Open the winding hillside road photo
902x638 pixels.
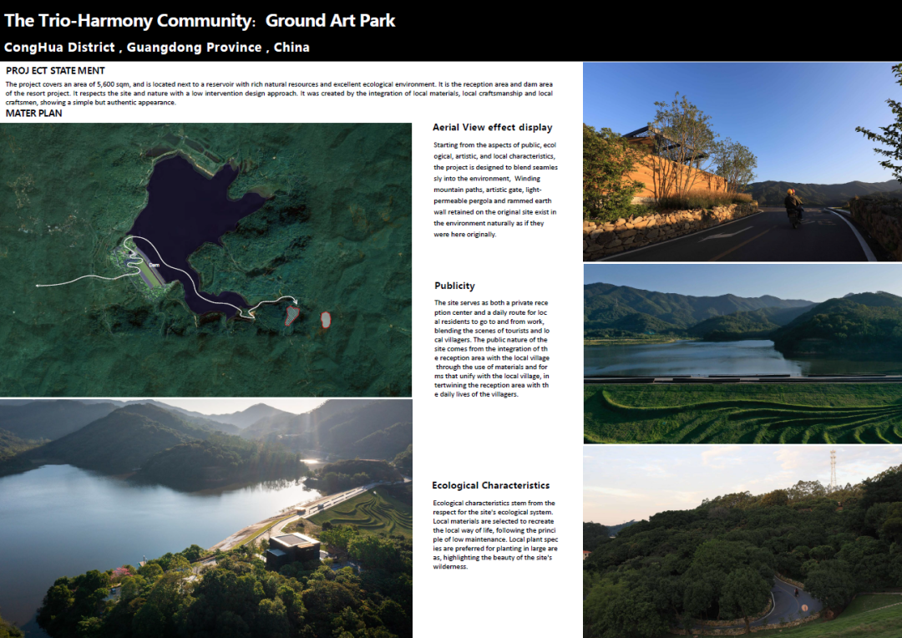tap(742, 541)
